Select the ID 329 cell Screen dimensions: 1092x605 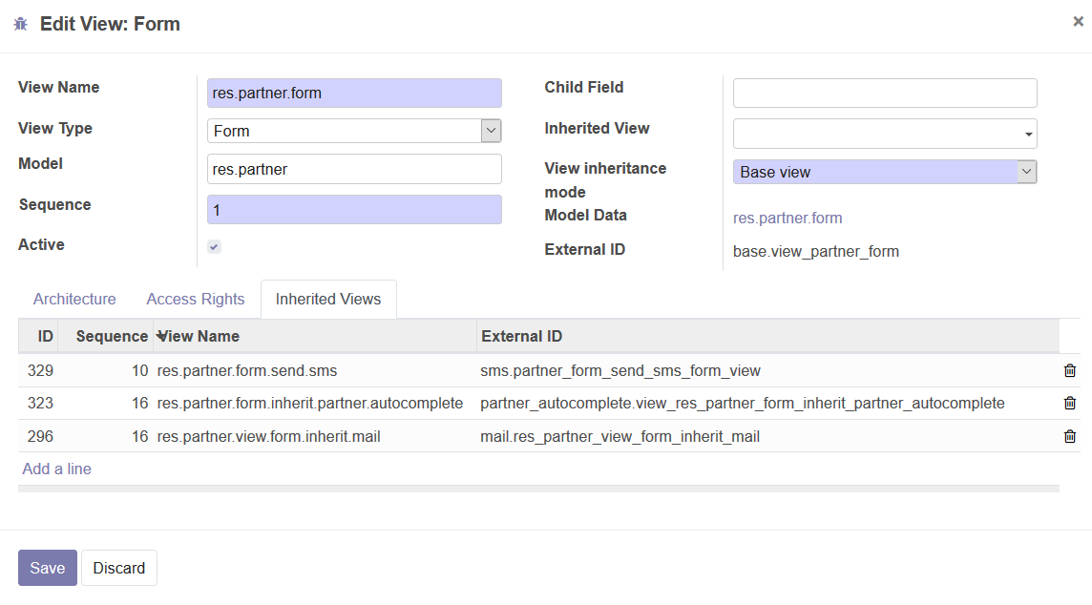(x=40, y=371)
